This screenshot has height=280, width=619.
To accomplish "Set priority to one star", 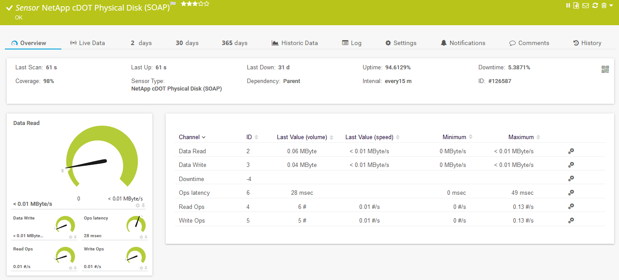I will (x=183, y=4).
